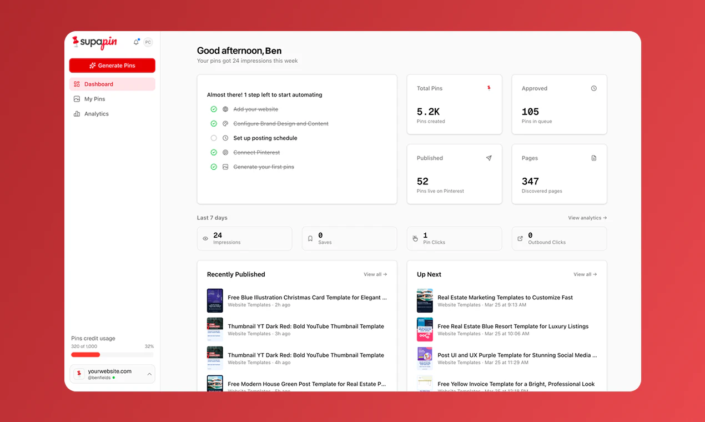
Task: Click the Generate Pins button
Action: pos(112,66)
